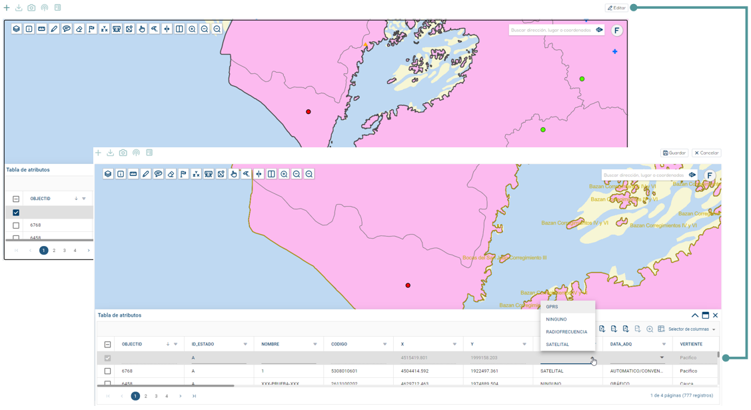Open CODIGO column filter dropdown

pyautogui.click(x=384, y=345)
